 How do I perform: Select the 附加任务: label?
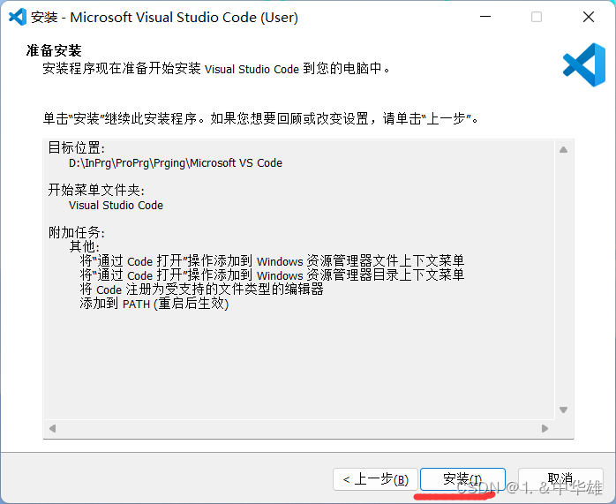(x=76, y=233)
